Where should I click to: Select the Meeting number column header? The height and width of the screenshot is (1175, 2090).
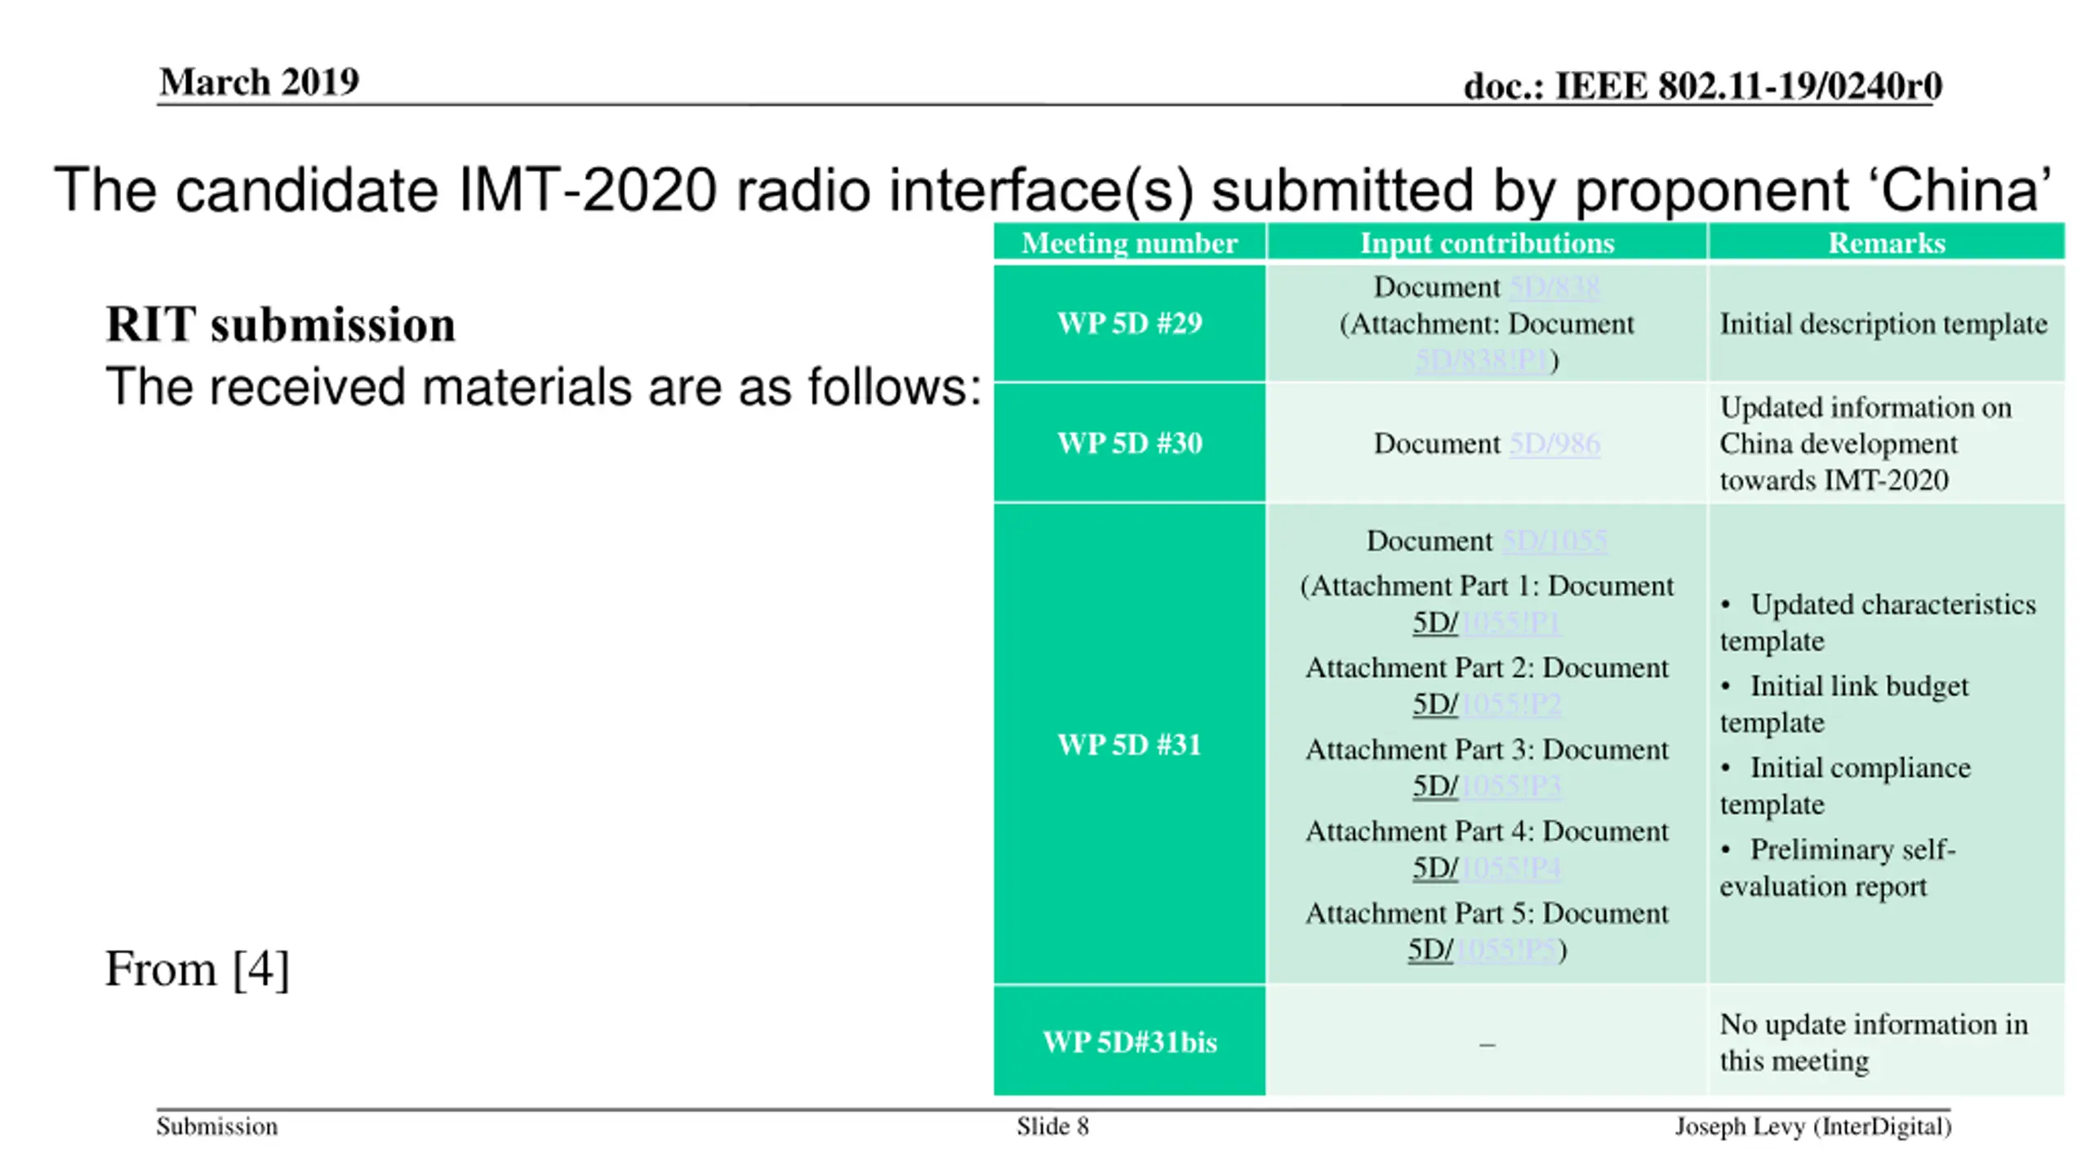pyautogui.click(x=1129, y=243)
